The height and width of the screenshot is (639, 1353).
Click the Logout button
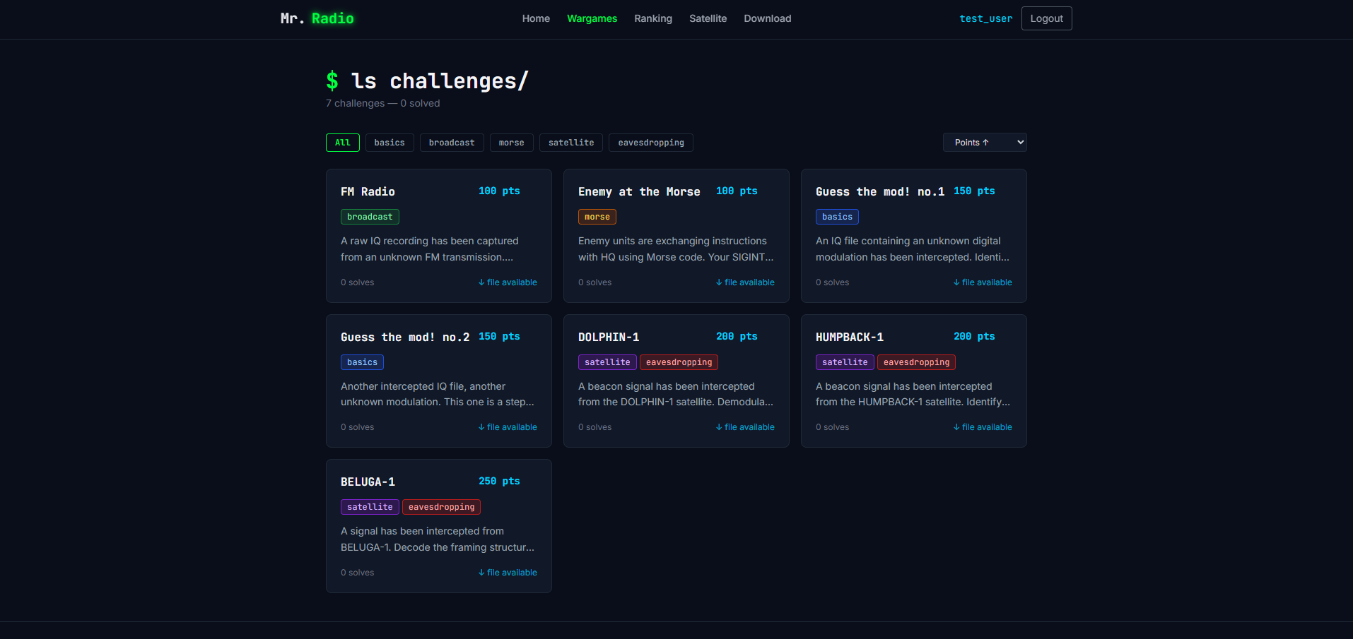pos(1046,18)
